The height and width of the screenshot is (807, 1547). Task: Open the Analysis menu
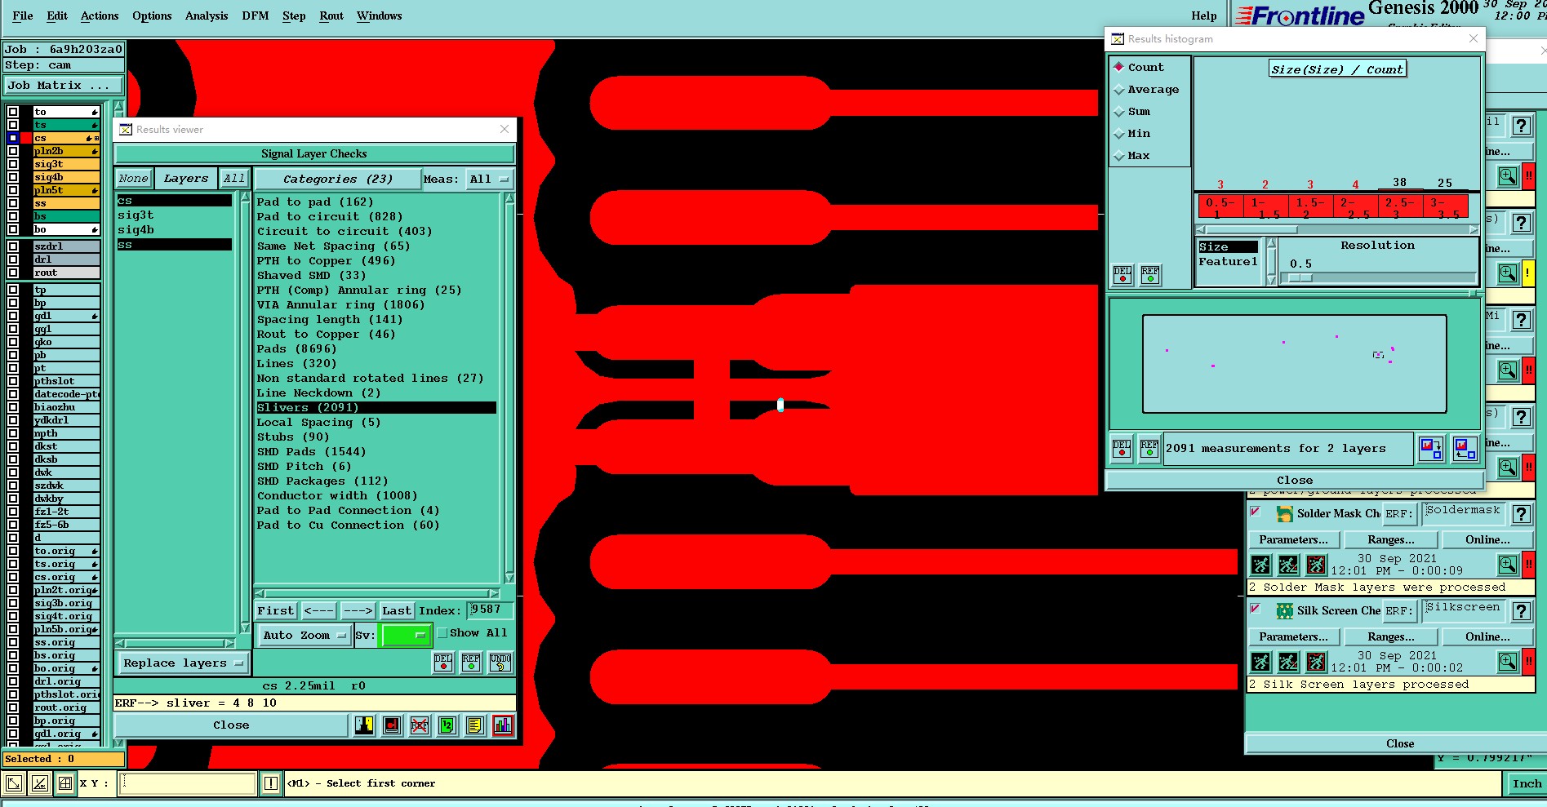[207, 16]
